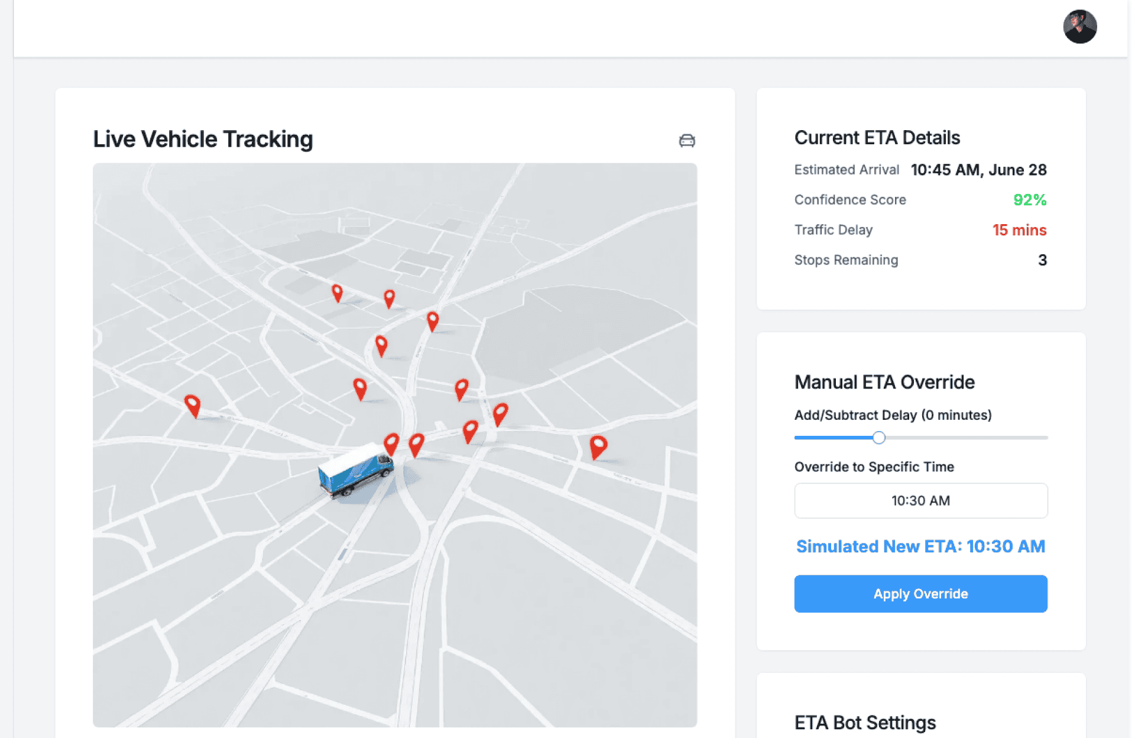Select the far-left red map pin
The image size is (1135, 738).
coord(192,405)
